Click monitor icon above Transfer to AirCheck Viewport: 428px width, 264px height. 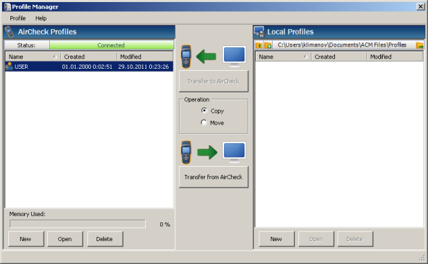coord(234,56)
